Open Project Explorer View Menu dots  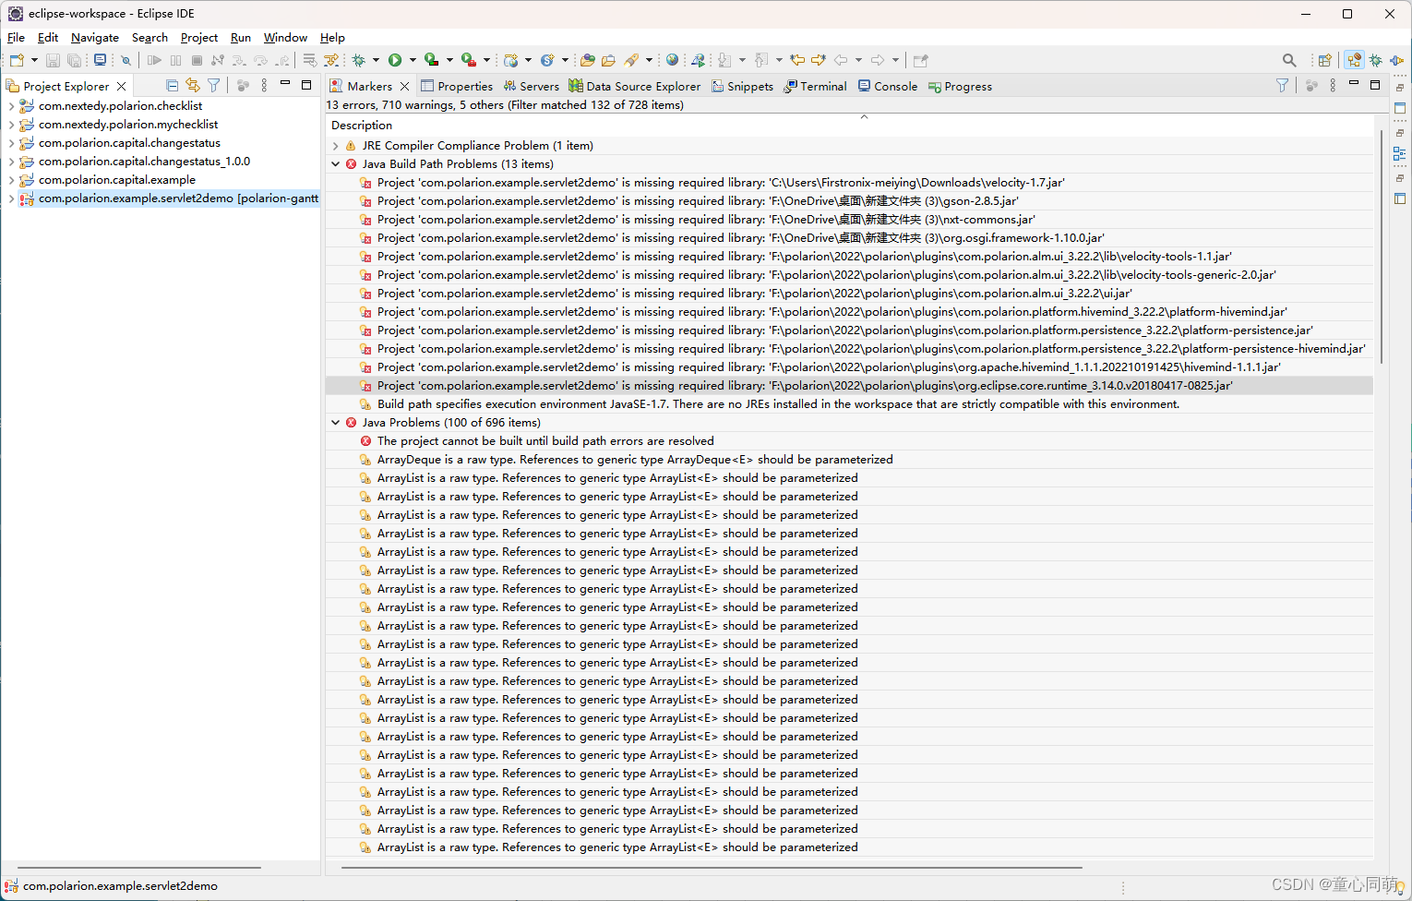pyautogui.click(x=264, y=85)
